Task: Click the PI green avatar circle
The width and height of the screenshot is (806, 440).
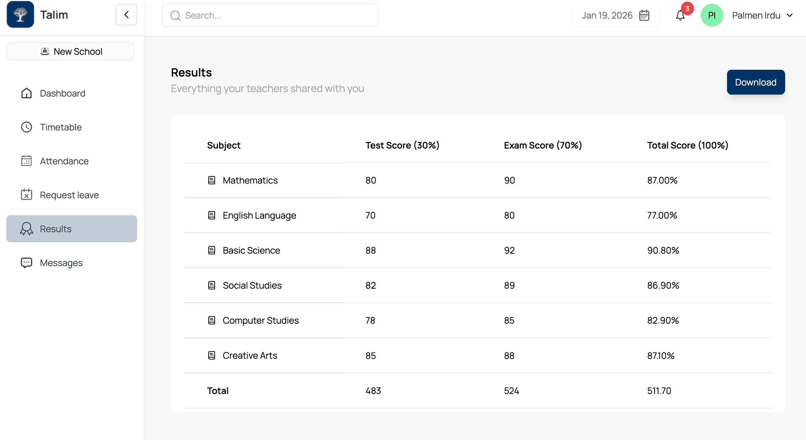Action: [712, 15]
